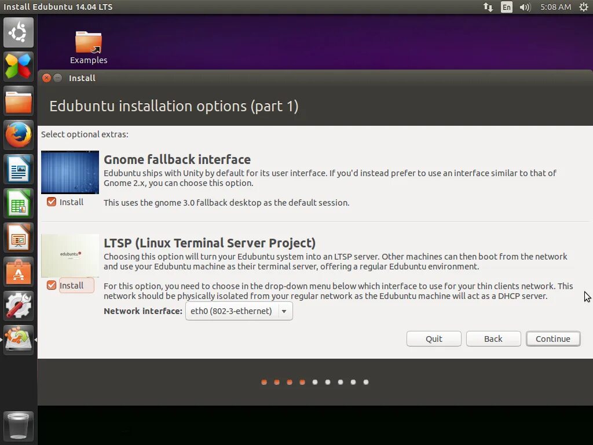The width and height of the screenshot is (593, 445).
Task: Open System Settings wrench-gear icon
Action: pyautogui.click(x=19, y=306)
